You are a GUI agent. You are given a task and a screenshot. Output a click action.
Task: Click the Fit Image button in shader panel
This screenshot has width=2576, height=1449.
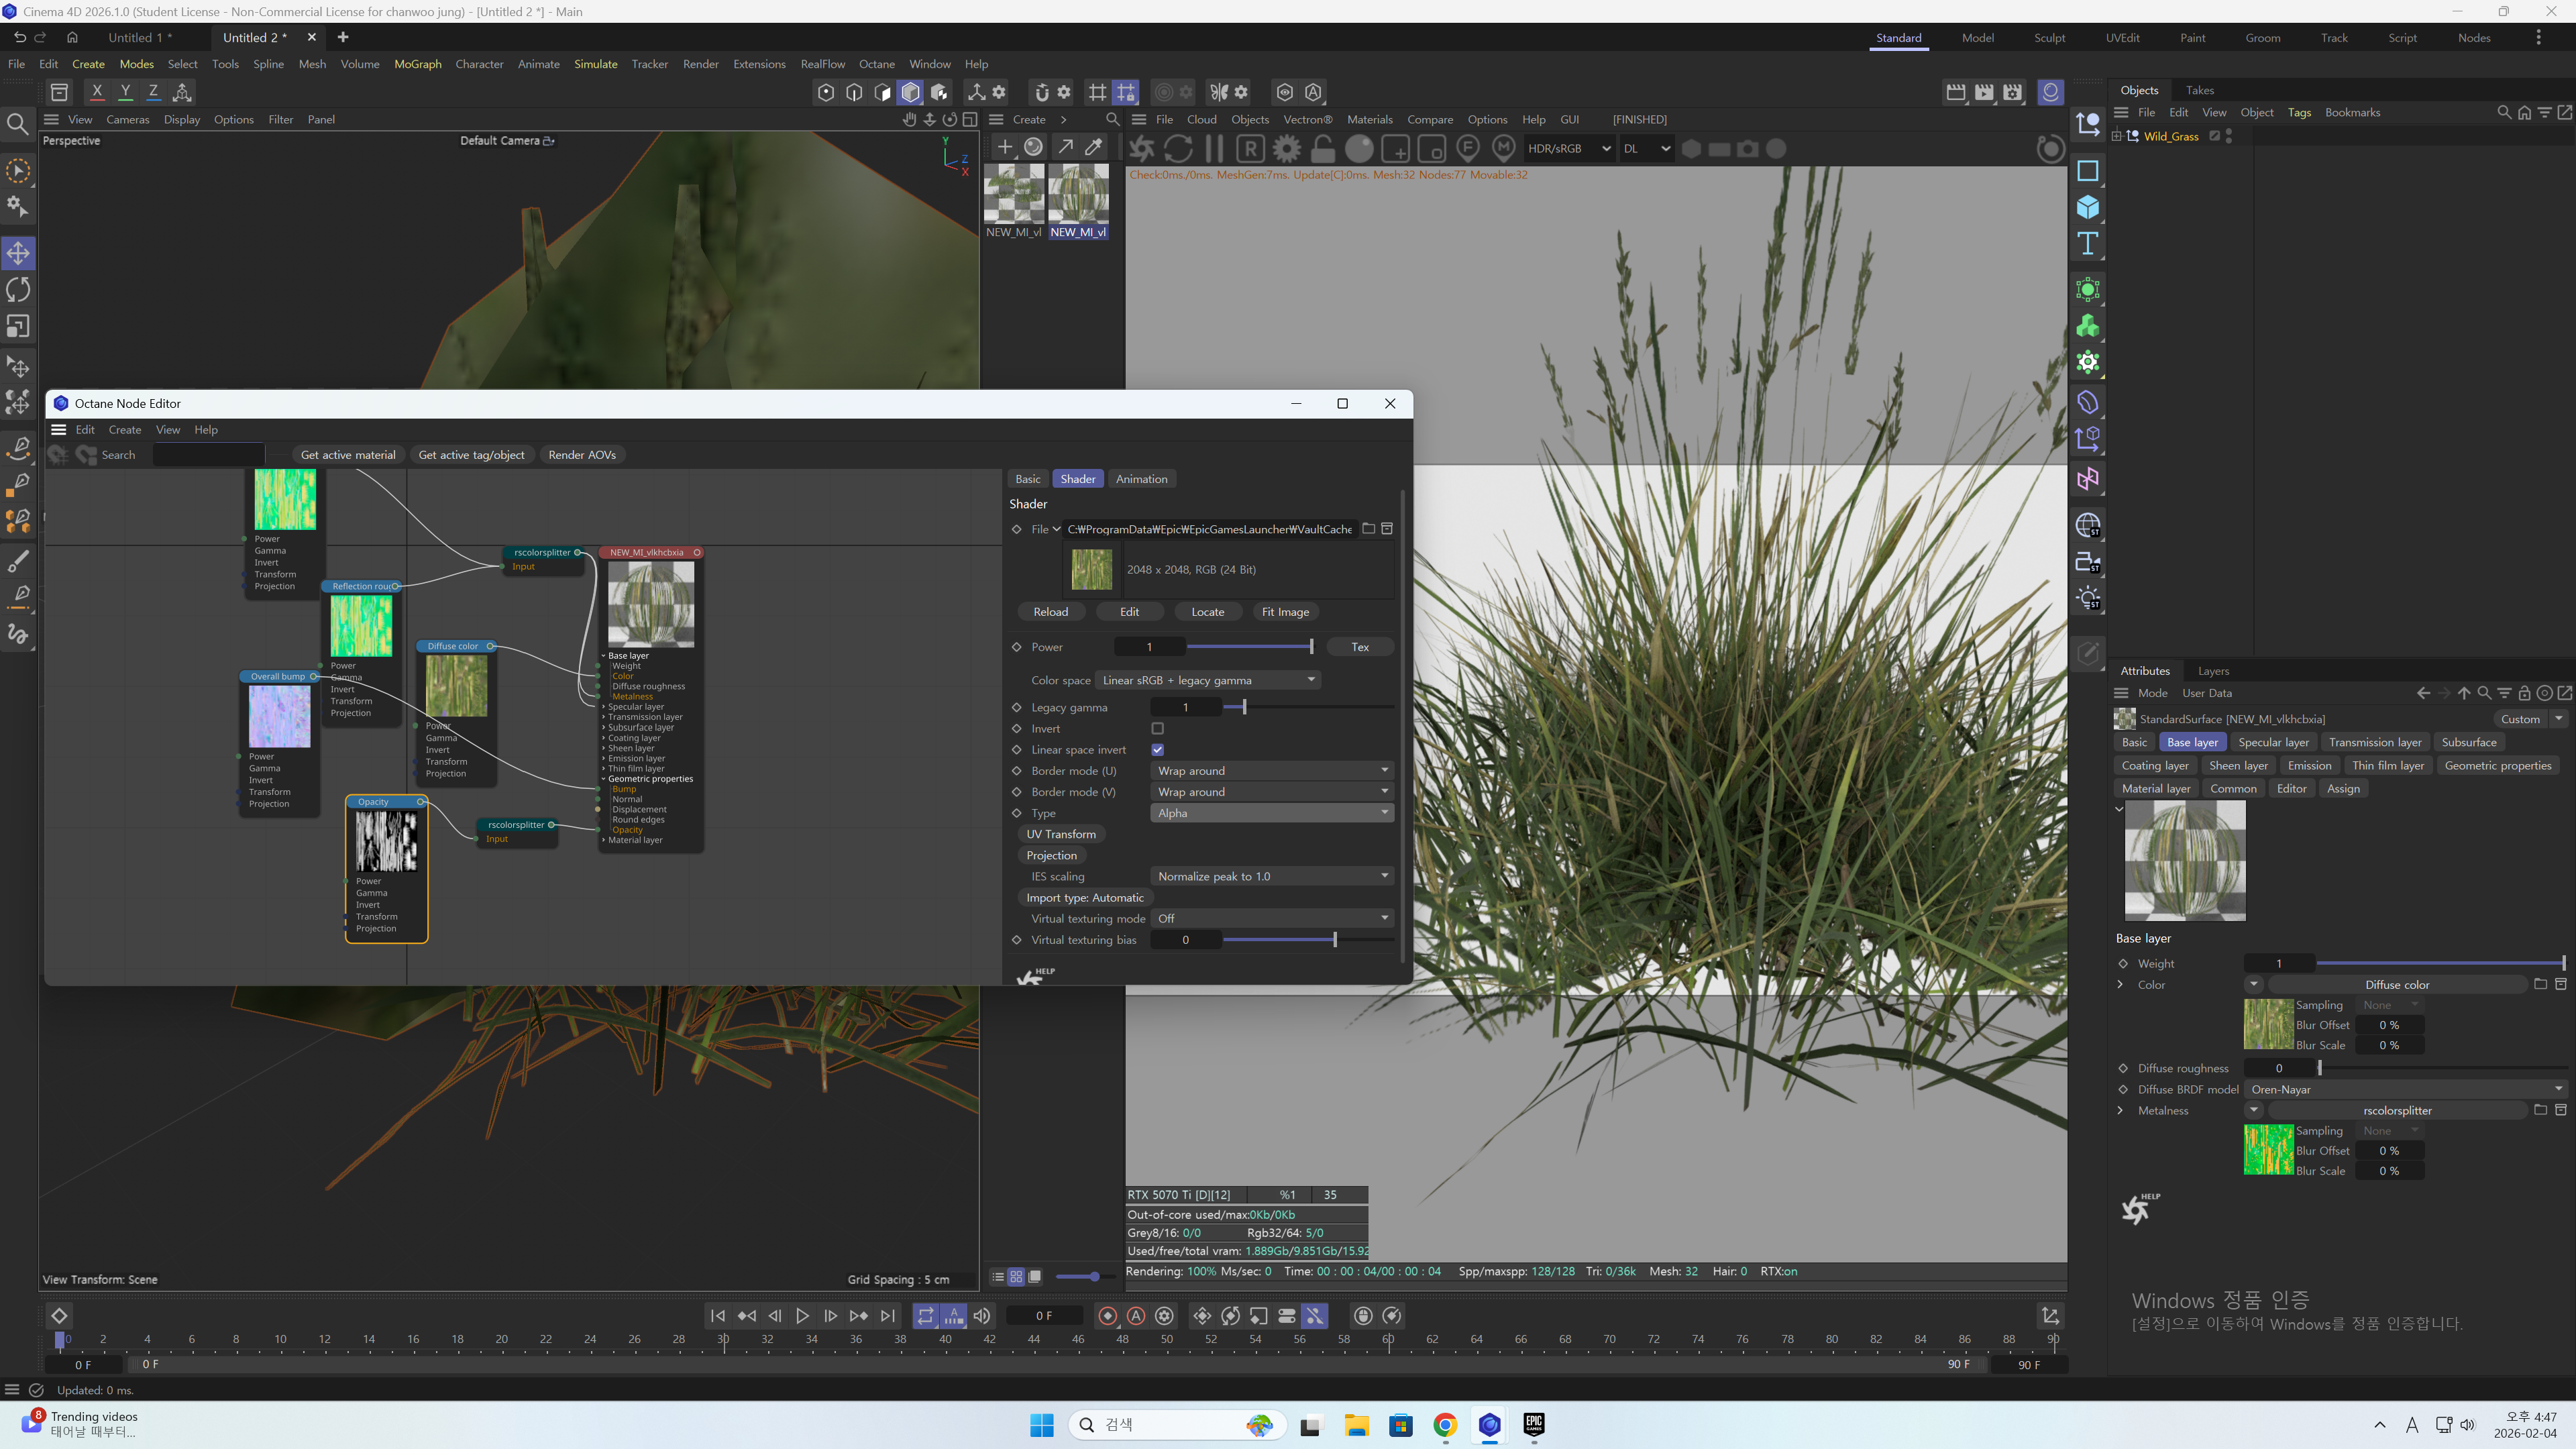coord(1285,611)
